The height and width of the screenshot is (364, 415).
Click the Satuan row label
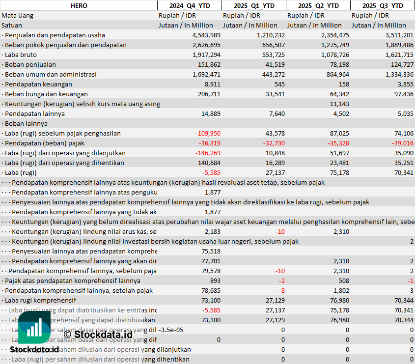(12, 26)
